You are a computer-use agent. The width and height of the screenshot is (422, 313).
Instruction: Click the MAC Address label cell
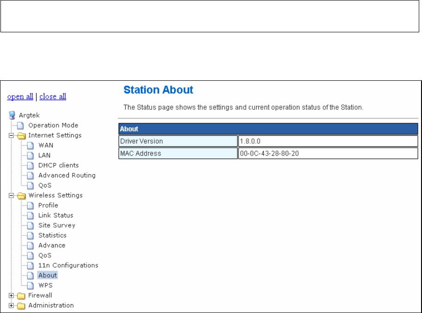coord(178,153)
